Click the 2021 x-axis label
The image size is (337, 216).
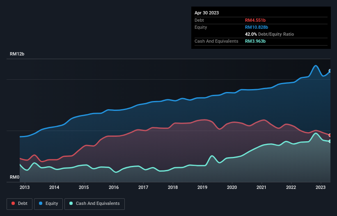point(261,187)
